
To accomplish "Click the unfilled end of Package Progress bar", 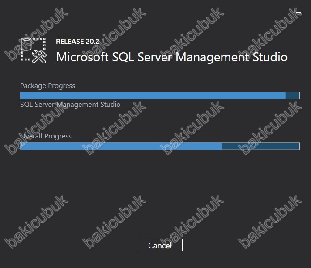I will [293, 96].
